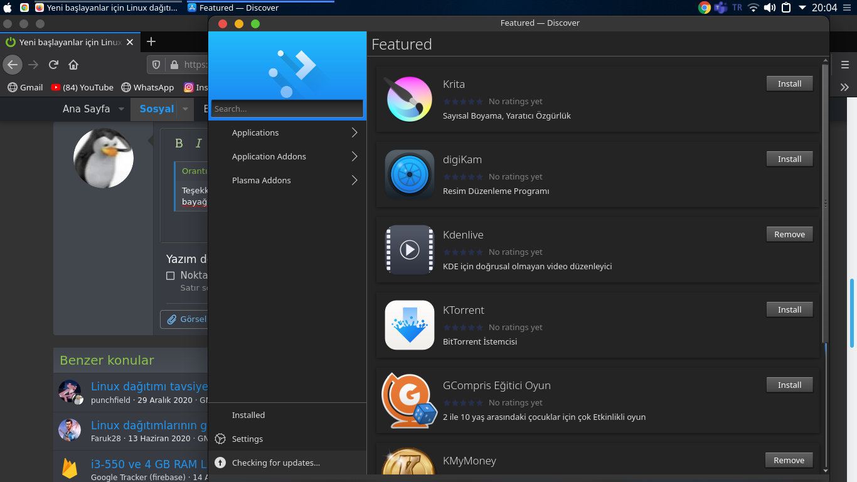Switch keyboard layout via TR indicator
The image size is (857, 482).
[737, 8]
